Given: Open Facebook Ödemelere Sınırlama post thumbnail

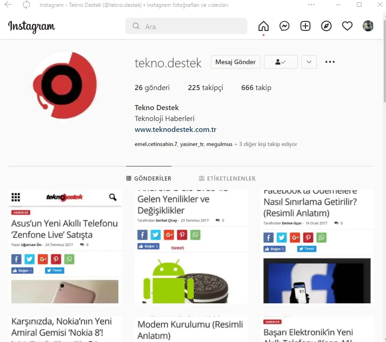Looking at the screenshot, I should point(317,246).
